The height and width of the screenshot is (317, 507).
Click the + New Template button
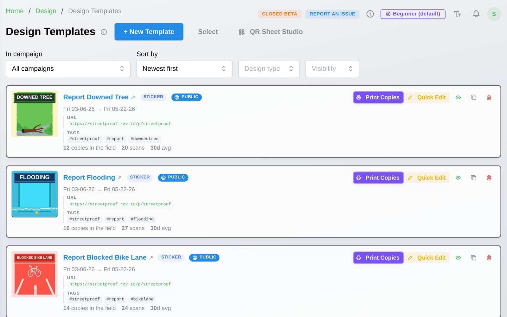coord(149,32)
